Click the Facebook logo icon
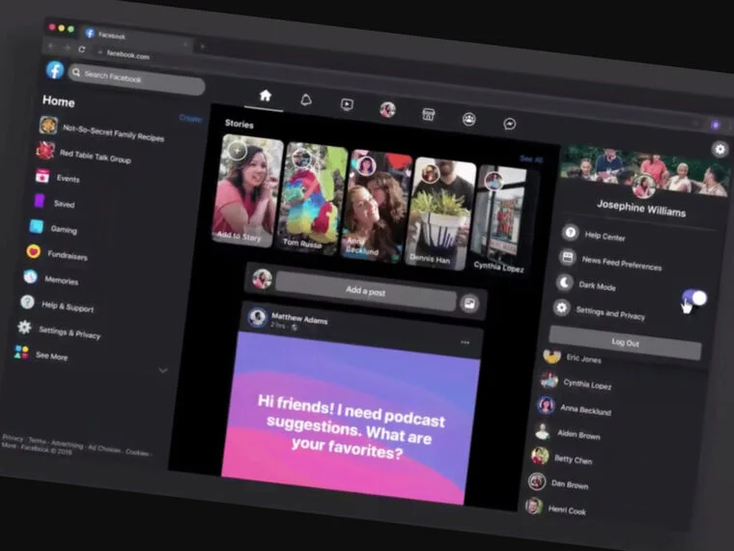734x551 pixels. pos(55,71)
